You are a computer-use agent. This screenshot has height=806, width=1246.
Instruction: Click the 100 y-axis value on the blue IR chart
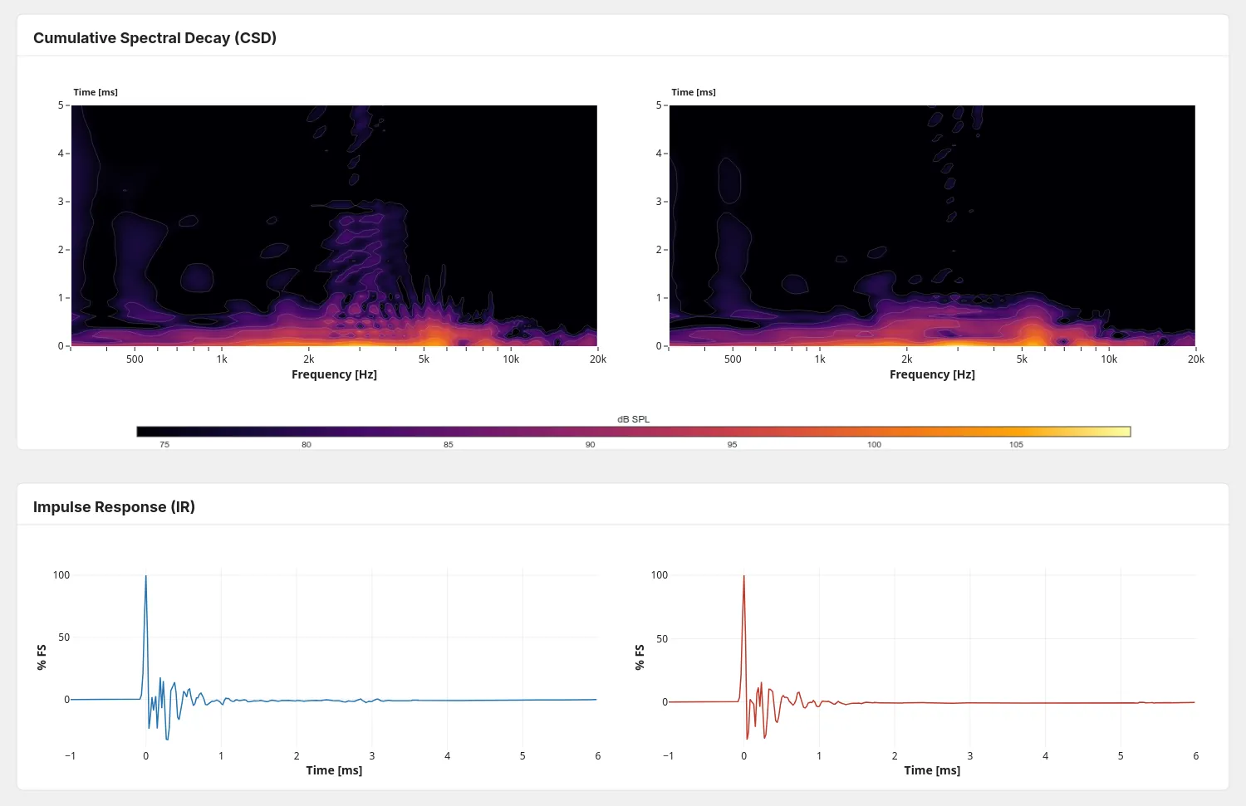click(61, 575)
